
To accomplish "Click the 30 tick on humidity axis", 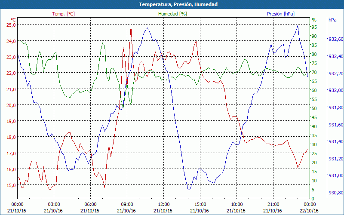I will [314, 144].
